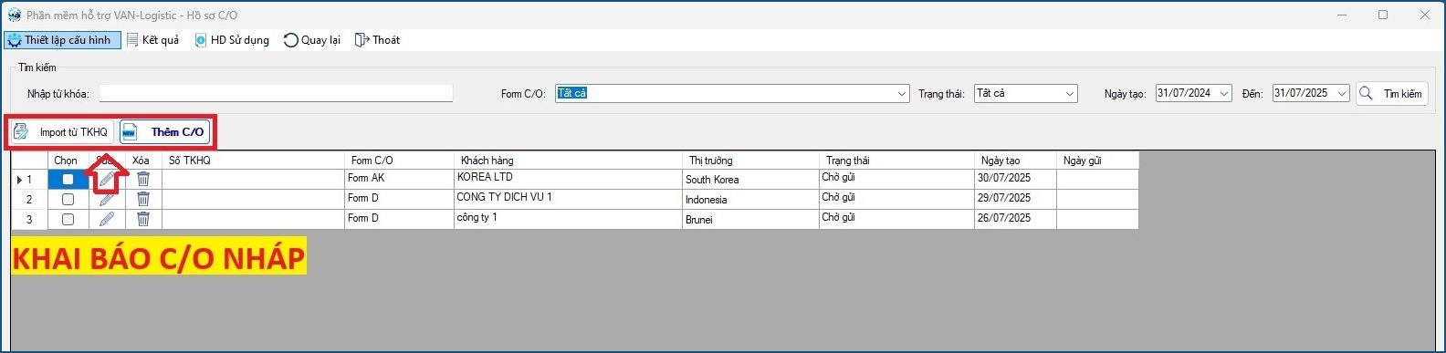
Task: Select the Form AK cell
Action: click(399, 179)
